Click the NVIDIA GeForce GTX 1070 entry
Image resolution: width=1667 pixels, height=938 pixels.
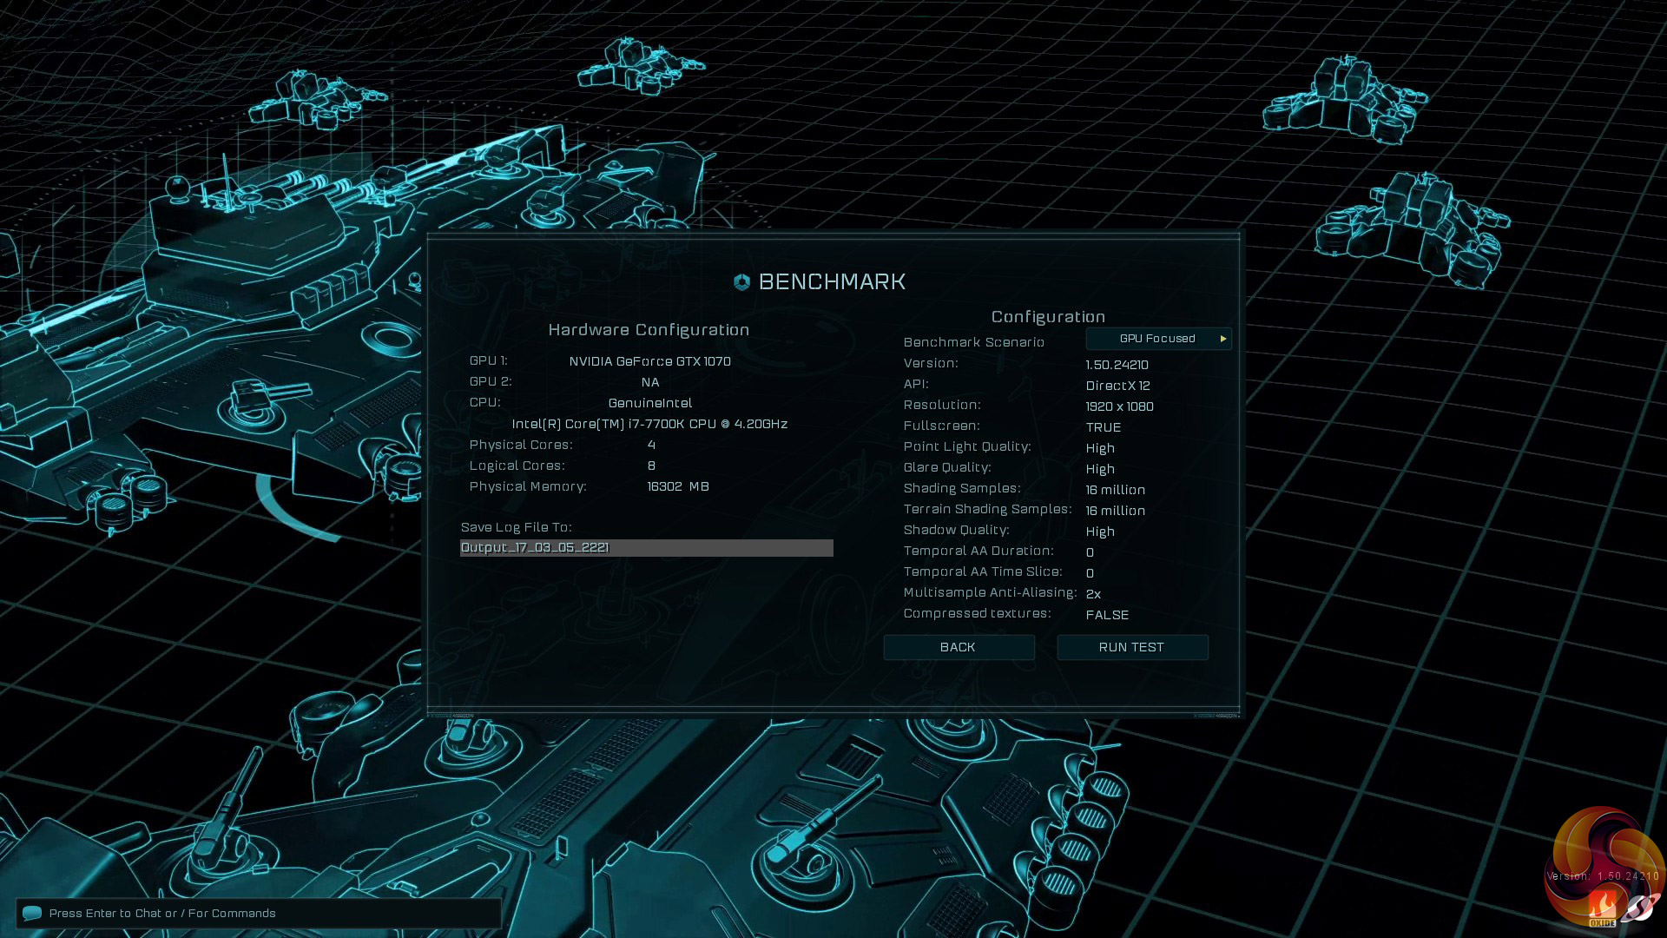[x=649, y=361]
